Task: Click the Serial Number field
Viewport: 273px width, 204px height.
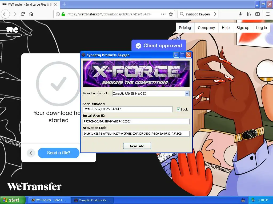Action: [x=128, y=109]
